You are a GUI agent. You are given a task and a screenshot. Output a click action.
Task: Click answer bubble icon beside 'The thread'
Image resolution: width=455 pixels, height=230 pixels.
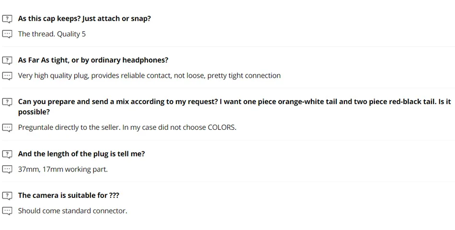pyautogui.click(x=7, y=34)
